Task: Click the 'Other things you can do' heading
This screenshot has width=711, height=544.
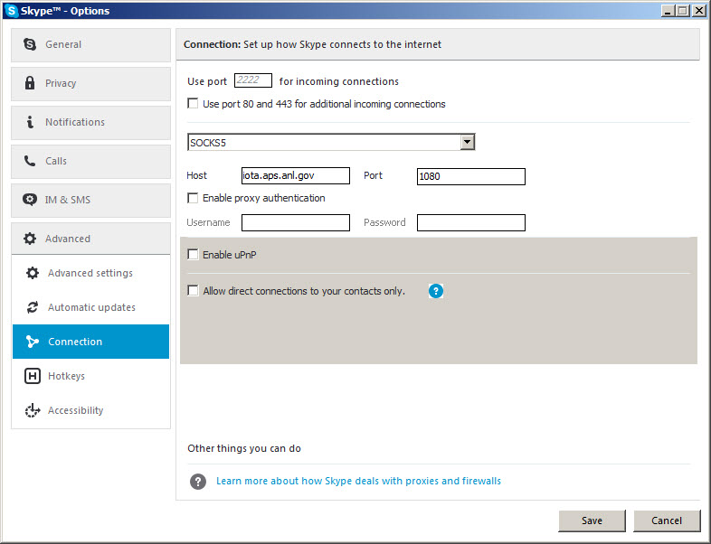Action: [244, 448]
